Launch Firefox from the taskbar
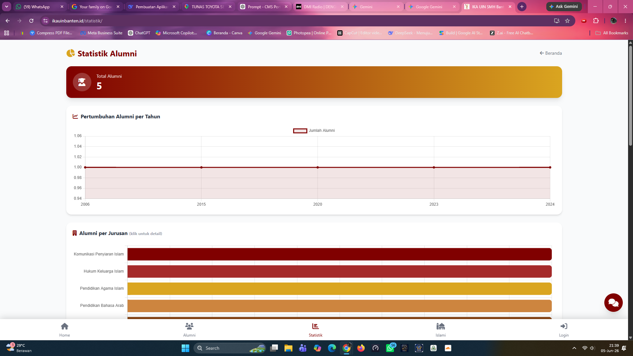 [361, 348]
